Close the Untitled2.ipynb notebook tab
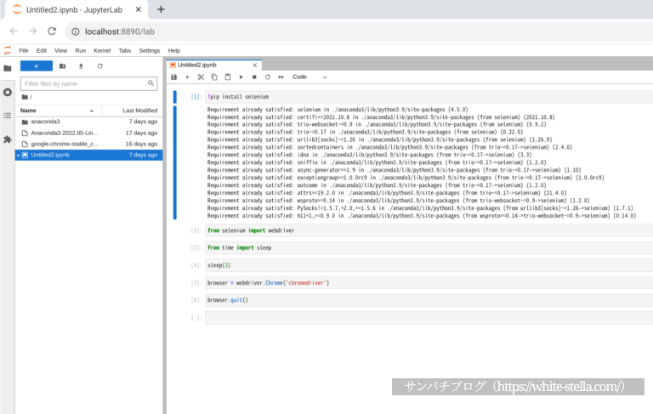Screen dimensions: 653x414 (x=255, y=65)
